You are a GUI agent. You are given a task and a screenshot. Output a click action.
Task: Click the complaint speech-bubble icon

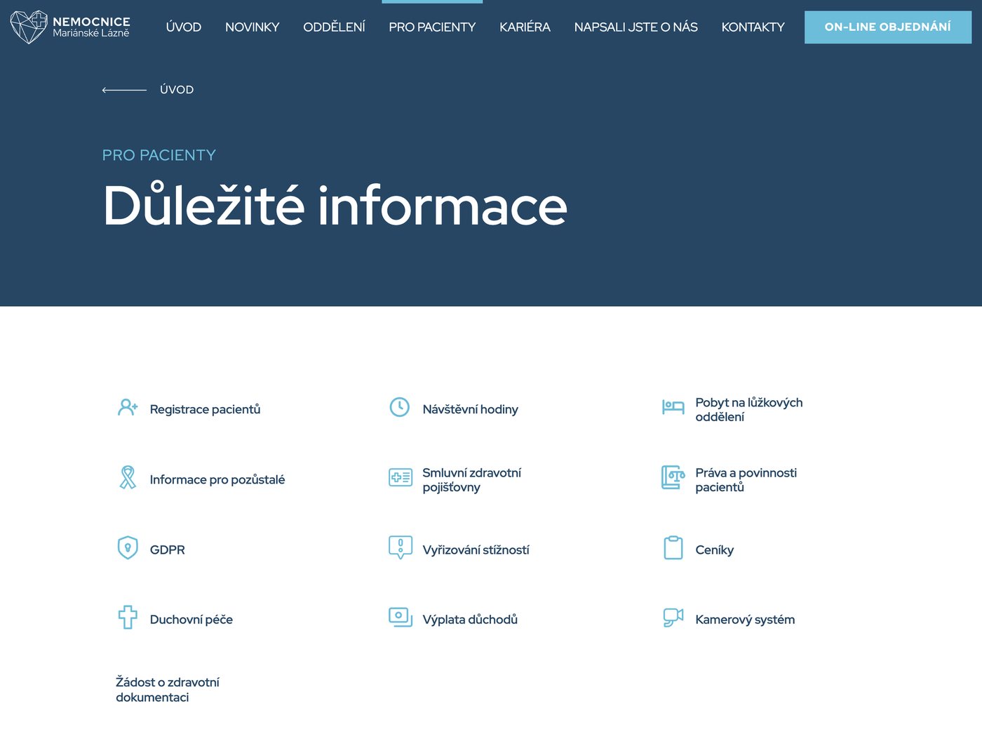[x=401, y=547]
